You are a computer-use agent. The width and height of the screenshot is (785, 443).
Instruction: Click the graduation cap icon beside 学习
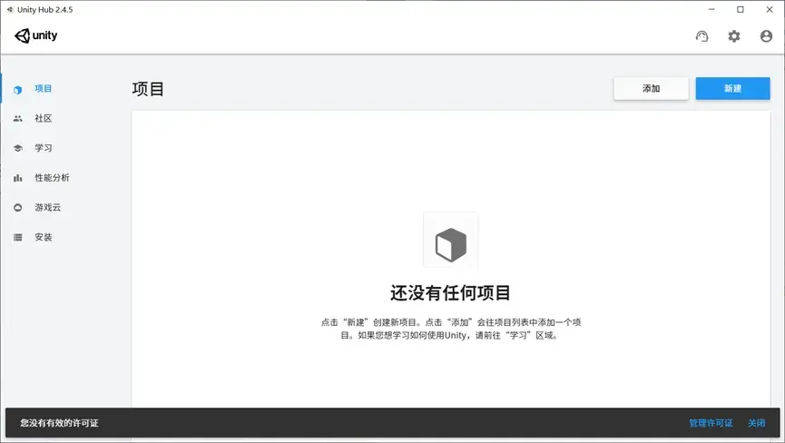click(x=18, y=148)
